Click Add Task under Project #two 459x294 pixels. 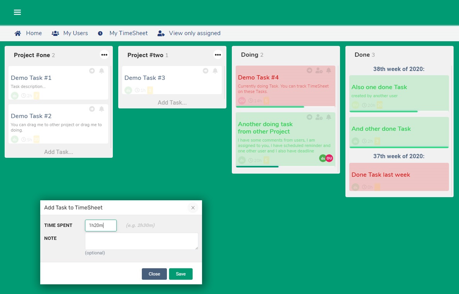pos(172,103)
